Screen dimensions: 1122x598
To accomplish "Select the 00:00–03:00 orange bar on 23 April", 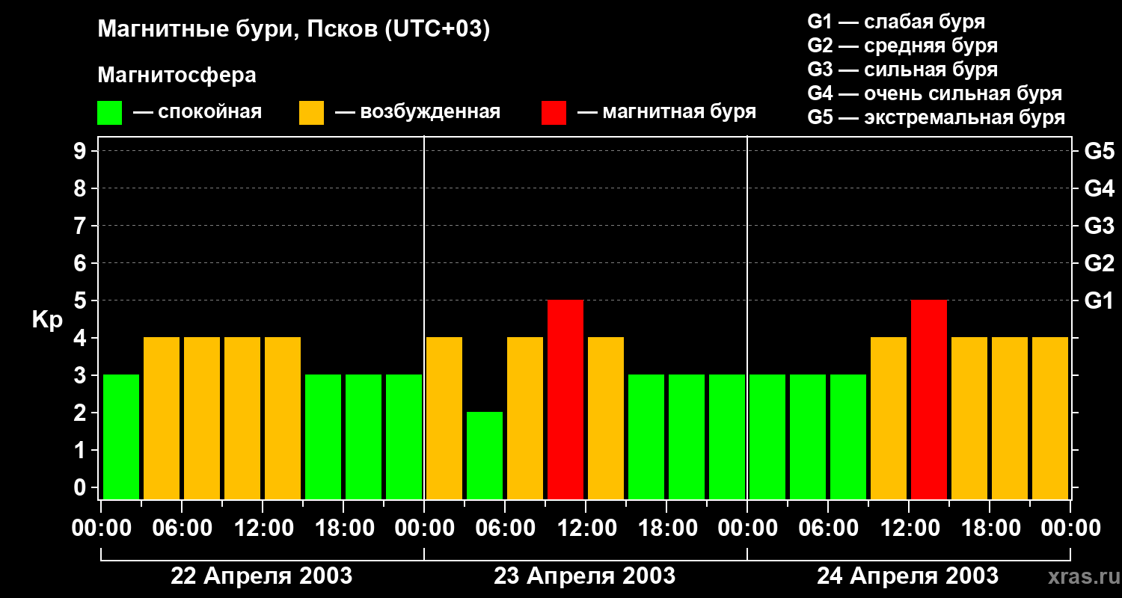I will [444, 418].
